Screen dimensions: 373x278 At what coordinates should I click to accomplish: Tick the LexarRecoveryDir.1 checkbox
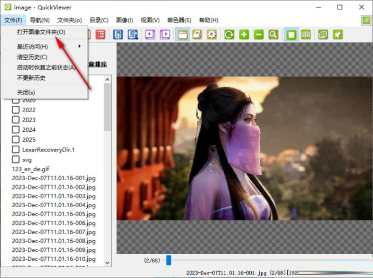click(15, 149)
